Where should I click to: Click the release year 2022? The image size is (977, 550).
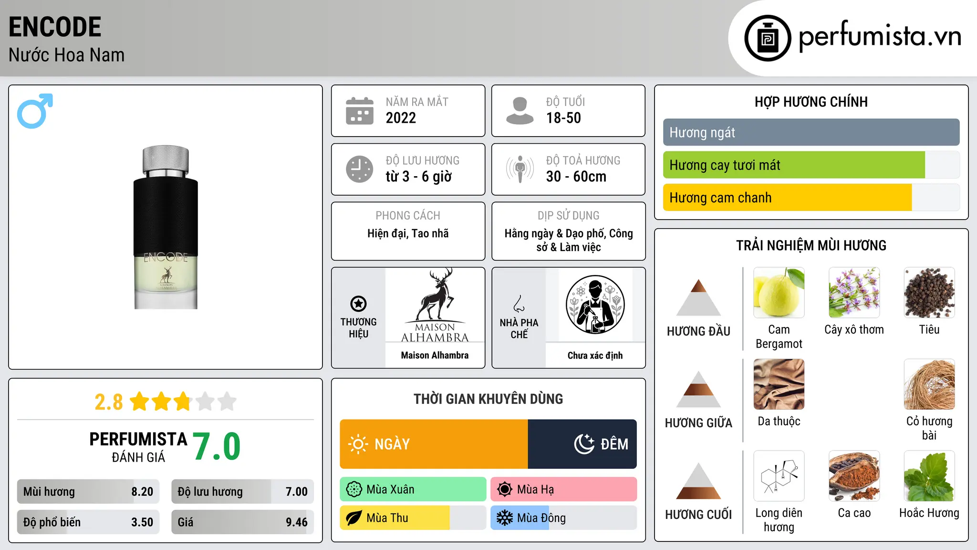401,118
